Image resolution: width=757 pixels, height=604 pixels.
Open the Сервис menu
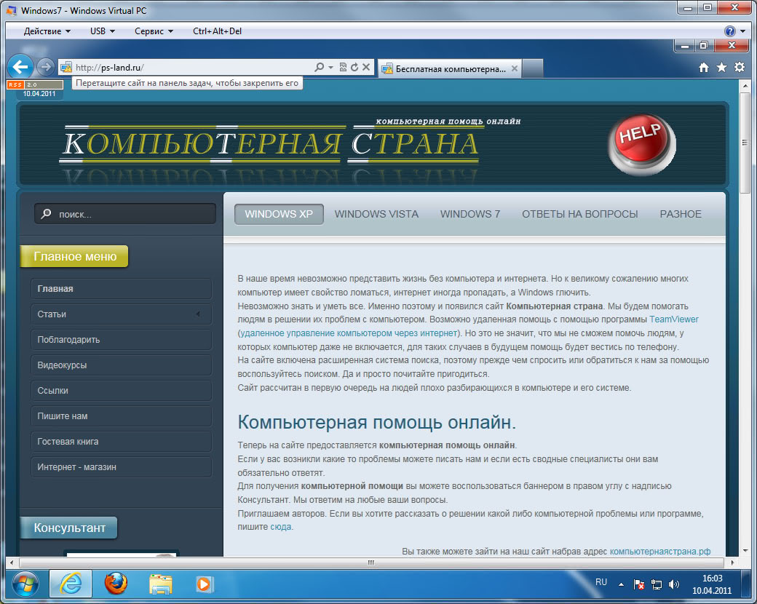tap(154, 31)
